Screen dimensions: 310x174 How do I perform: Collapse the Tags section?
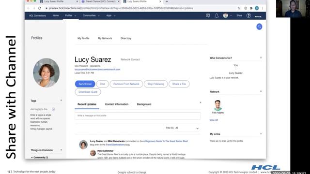click(61, 101)
